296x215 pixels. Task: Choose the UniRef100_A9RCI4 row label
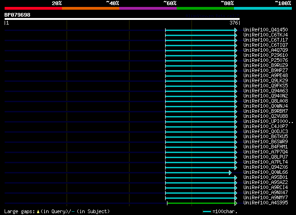point(265,188)
